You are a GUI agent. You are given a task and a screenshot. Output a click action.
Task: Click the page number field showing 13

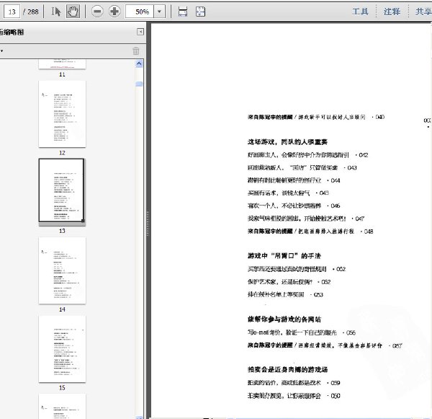[x=12, y=12]
